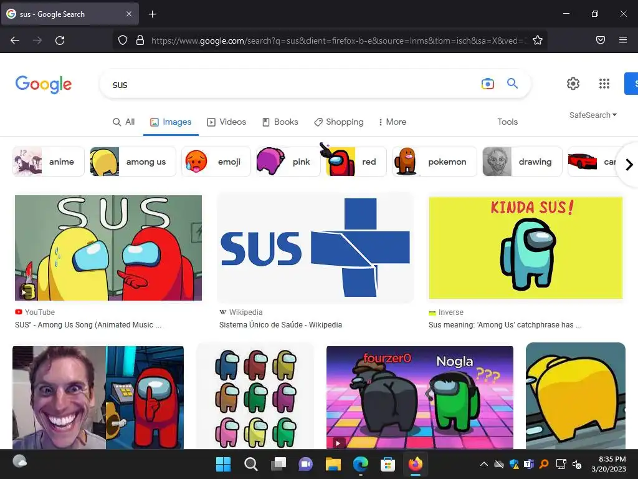Open the Teams system tray icon
Screen dimensions: 638x479
pyautogui.click(x=529, y=464)
